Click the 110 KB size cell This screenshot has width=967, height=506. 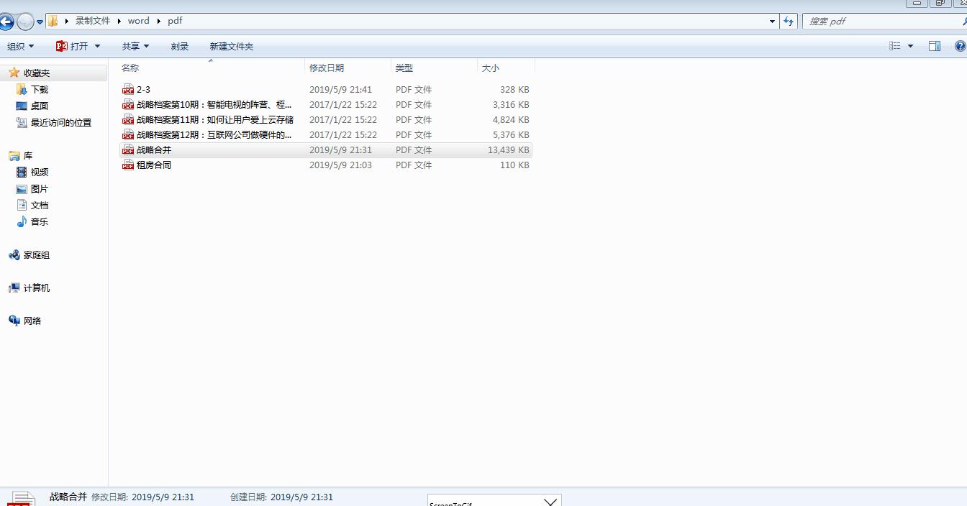pos(514,165)
